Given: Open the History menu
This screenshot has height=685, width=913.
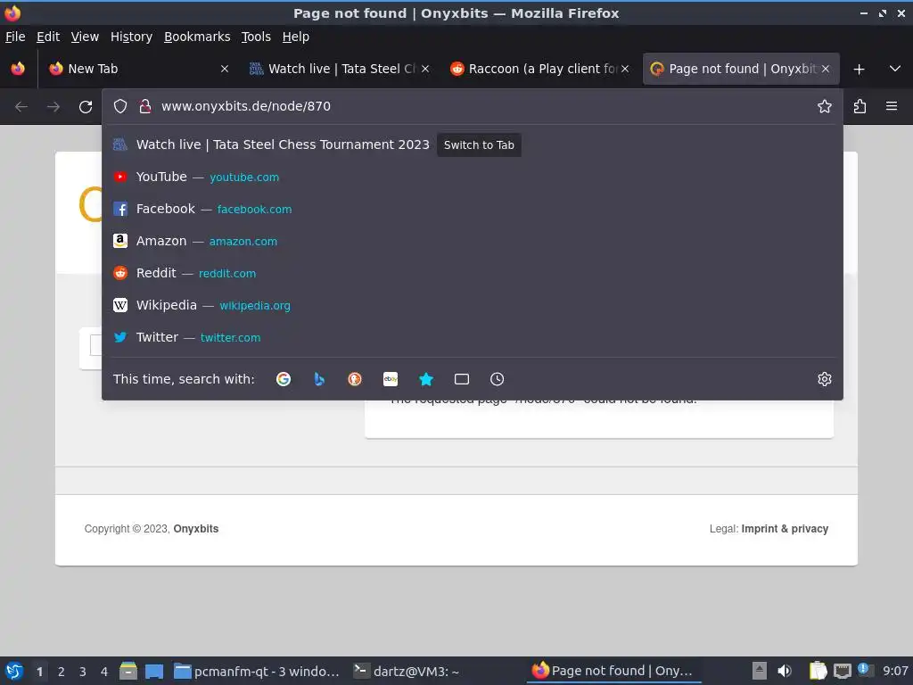Looking at the screenshot, I should point(131,37).
